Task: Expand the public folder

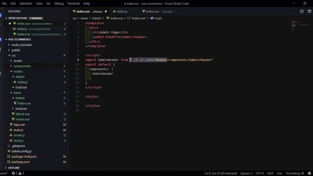Action: 16,50
